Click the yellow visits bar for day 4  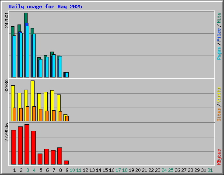click(33, 93)
